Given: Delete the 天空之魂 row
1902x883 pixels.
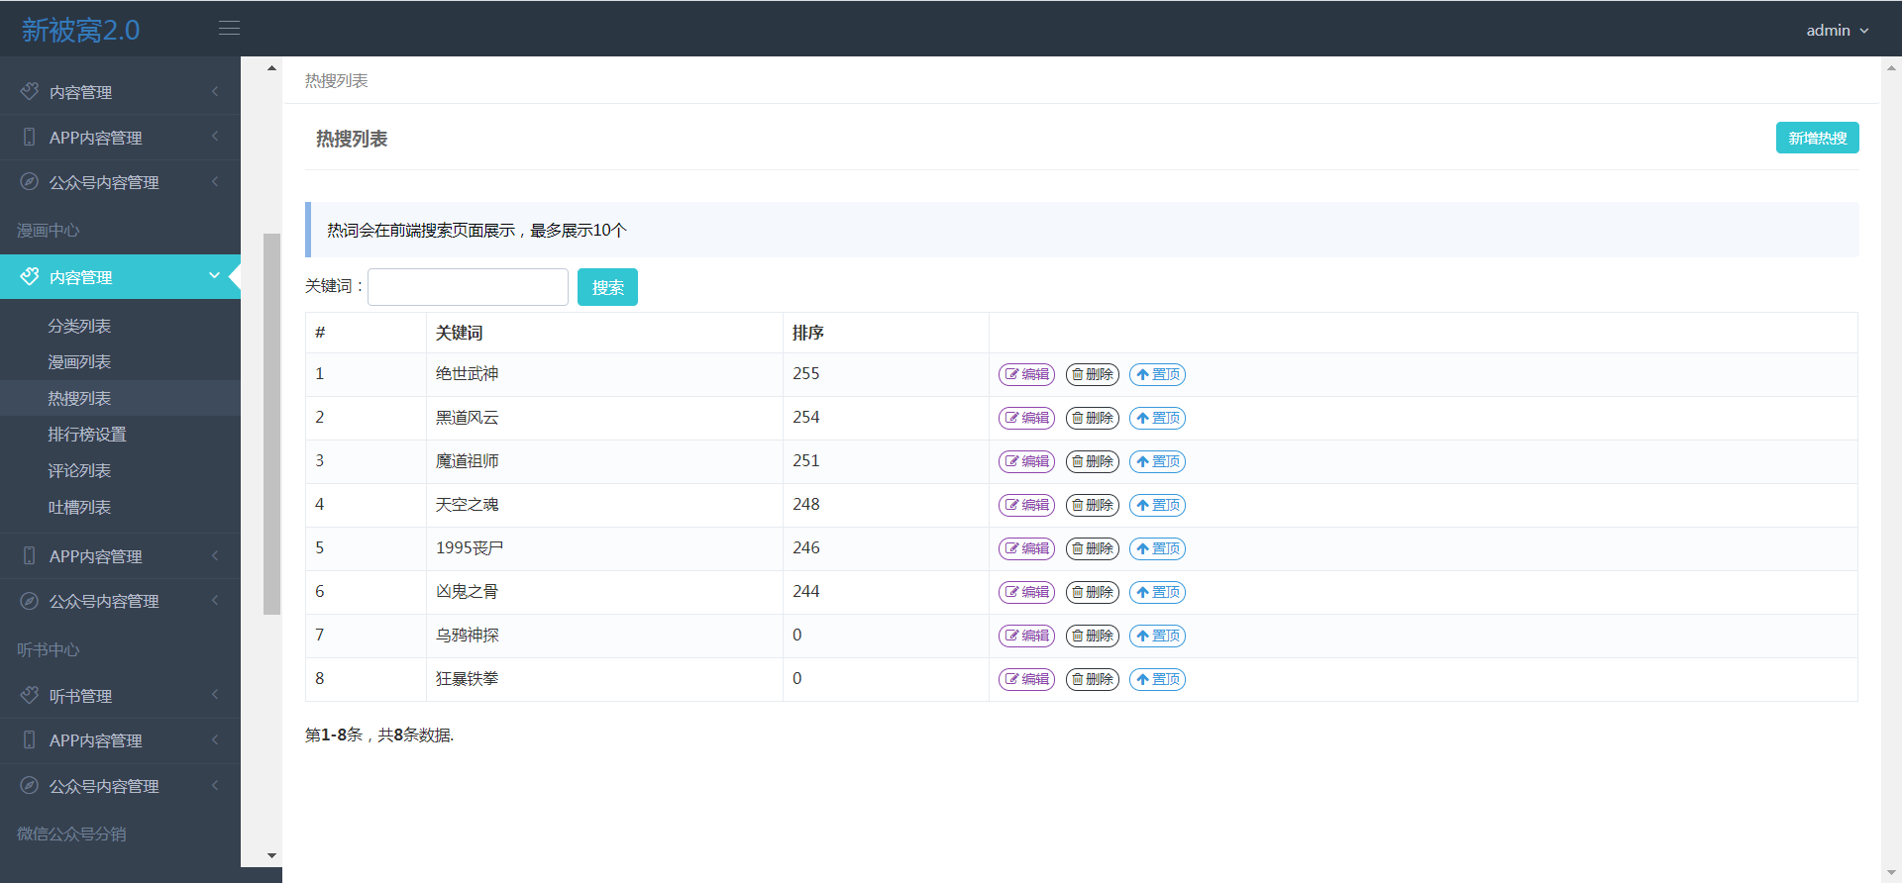Looking at the screenshot, I should click(1092, 505).
